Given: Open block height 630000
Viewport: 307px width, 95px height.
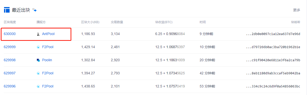Looking at the screenshot, I should pyautogui.click(x=10, y=34).
